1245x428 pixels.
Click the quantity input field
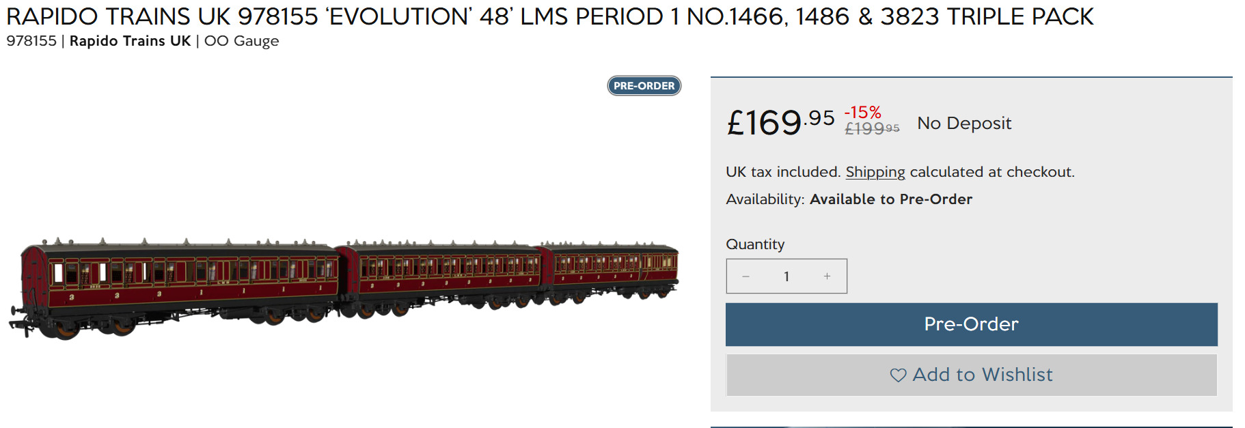(x=786, y=276)
